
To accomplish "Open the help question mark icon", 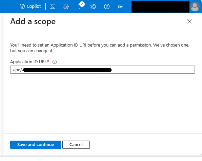I will (107, 6).
